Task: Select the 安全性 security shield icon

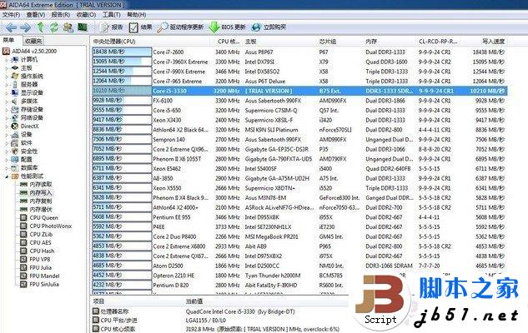Action: 14,152
